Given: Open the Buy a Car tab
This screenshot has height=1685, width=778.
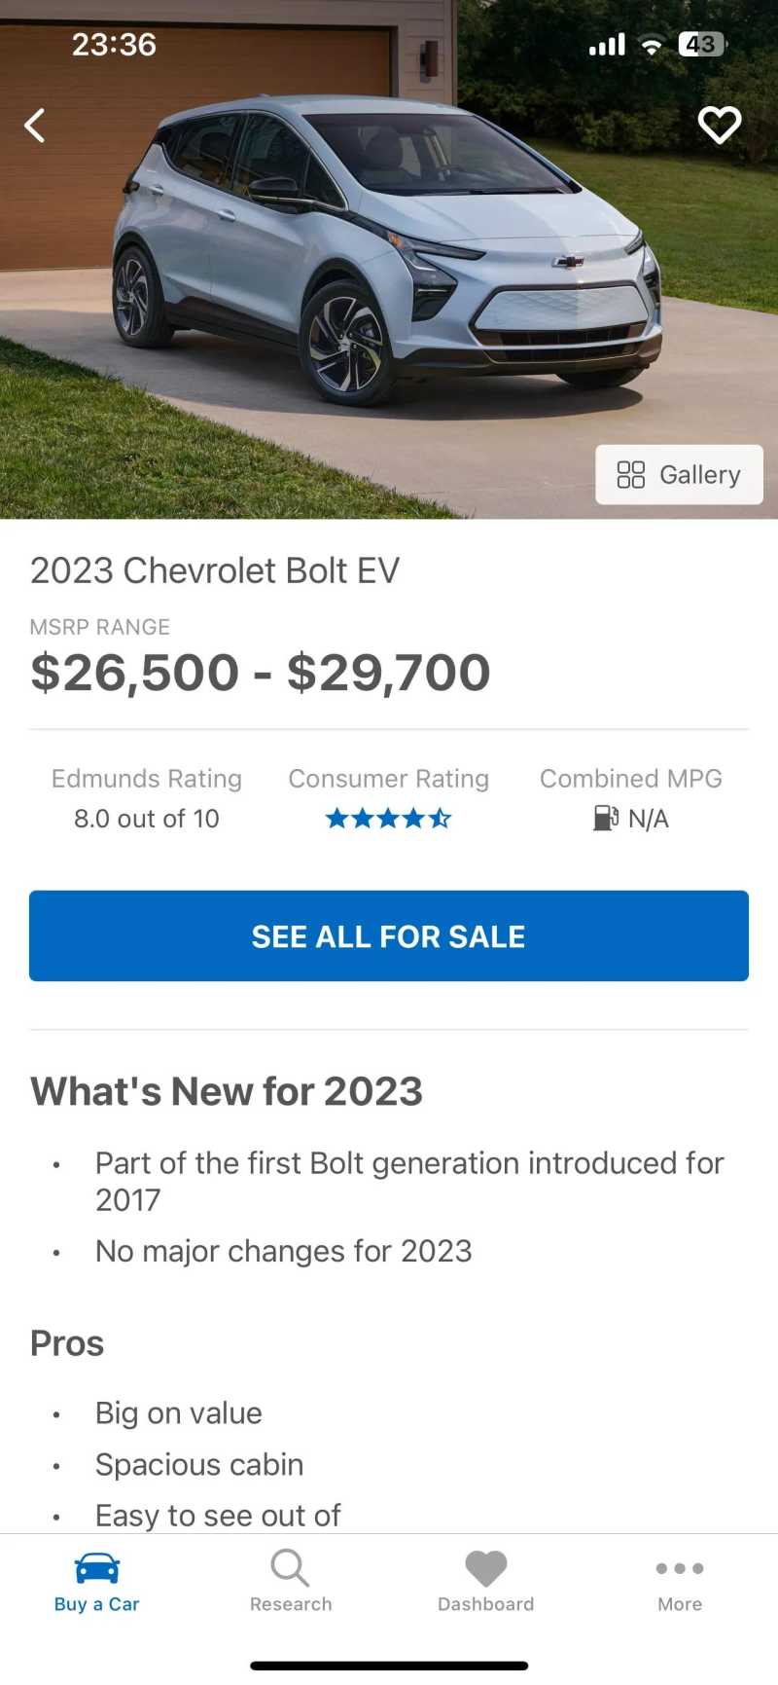Looking at the screenshot, I should pyautogui.click(x=97, y=1582).
